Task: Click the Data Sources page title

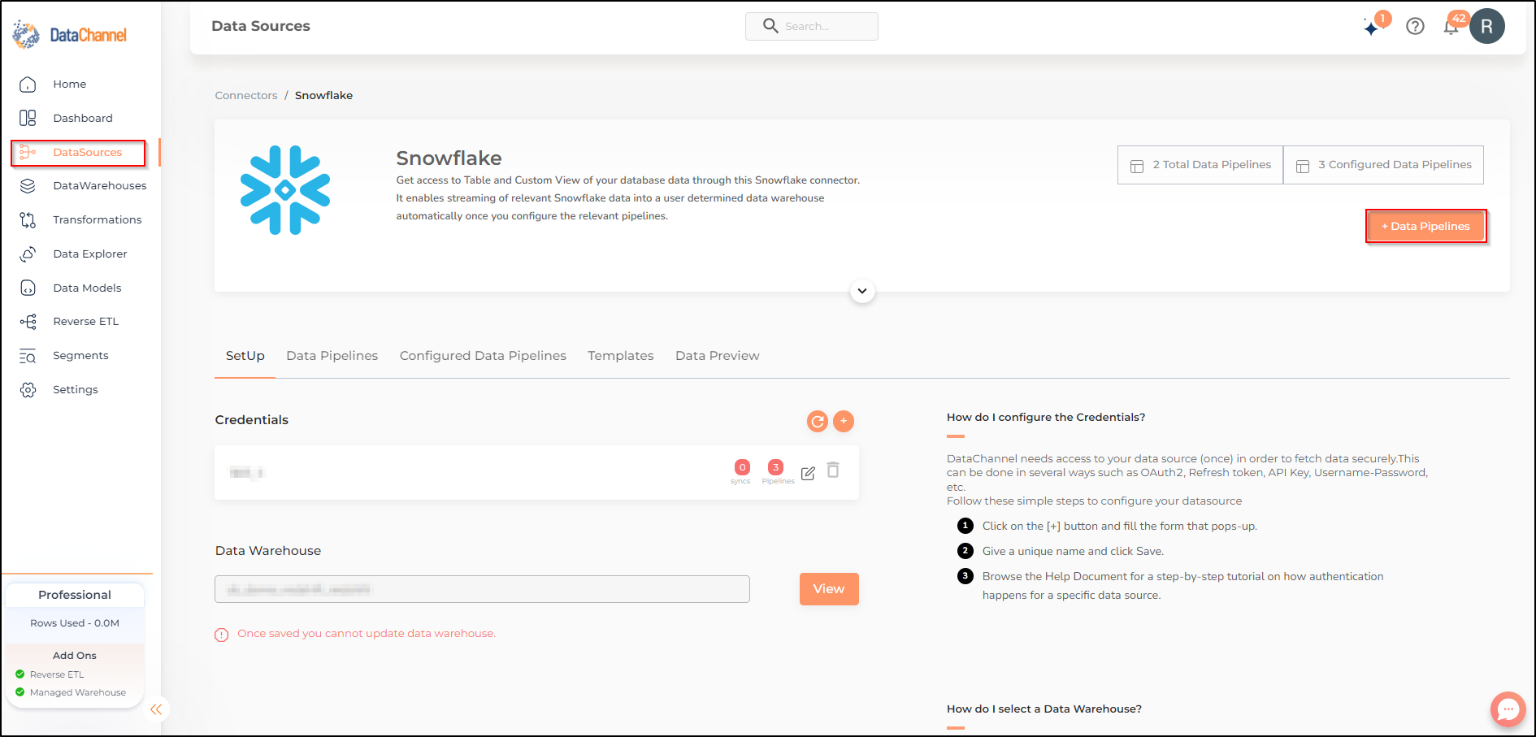Action: [x=261, y=26]
